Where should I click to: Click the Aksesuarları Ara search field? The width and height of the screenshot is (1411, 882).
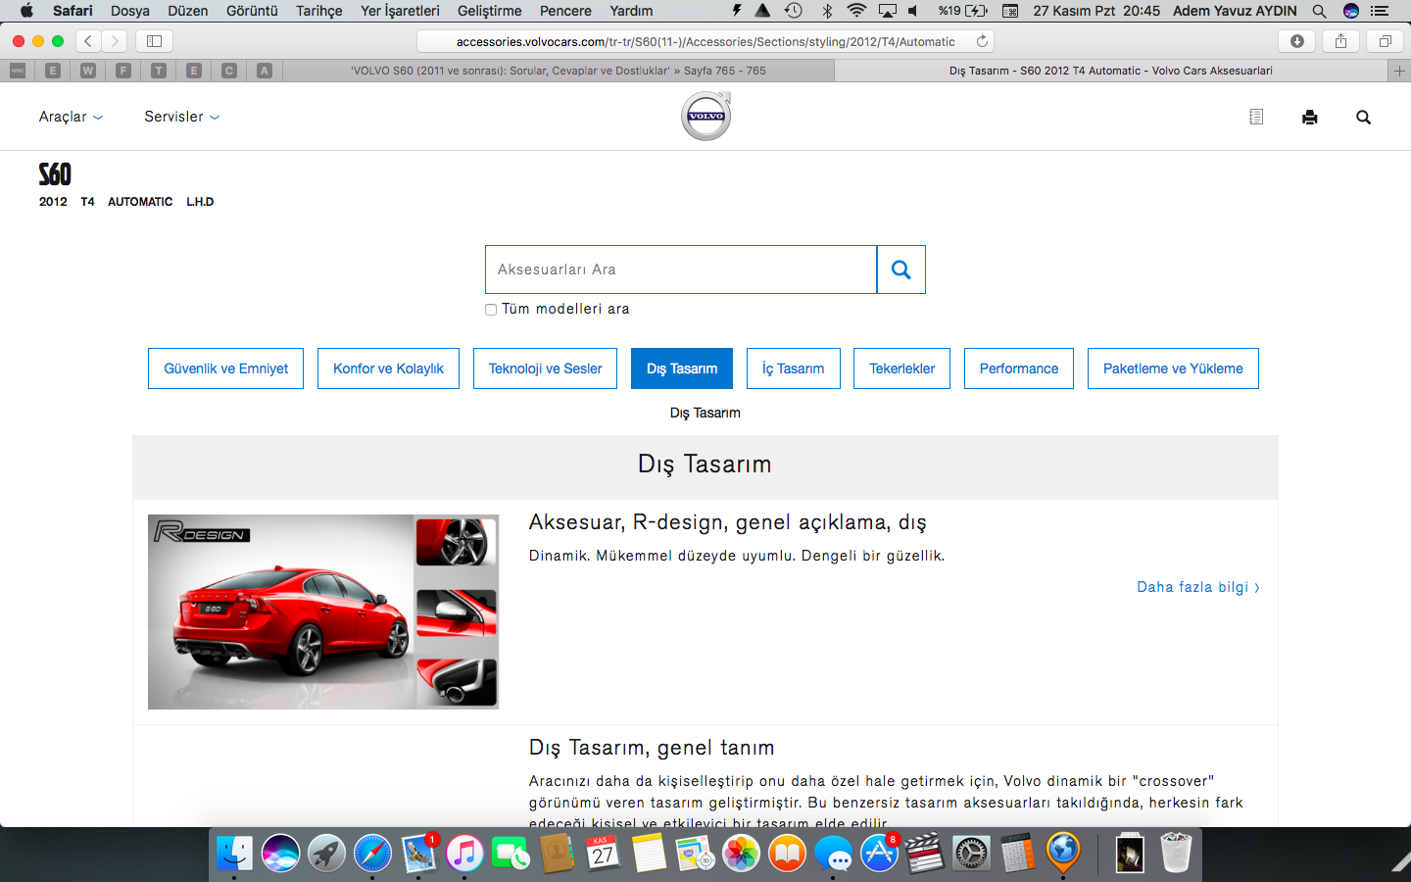click(x=681, y=269)
